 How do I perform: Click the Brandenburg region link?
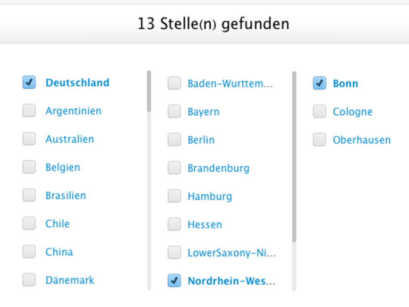218,168
